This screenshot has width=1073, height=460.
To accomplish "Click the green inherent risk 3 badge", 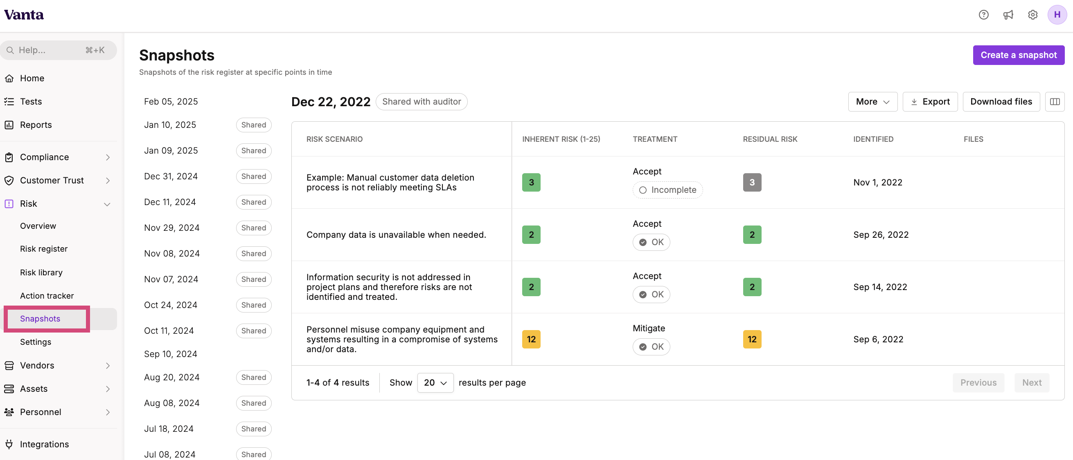I will tap(531, 183).
